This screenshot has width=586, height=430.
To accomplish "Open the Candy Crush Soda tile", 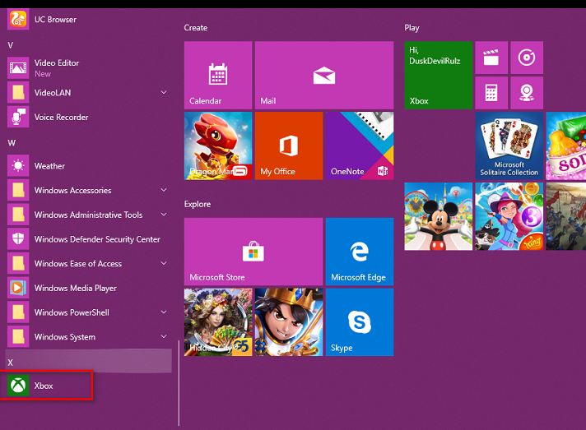I will (x=565, y=146).
